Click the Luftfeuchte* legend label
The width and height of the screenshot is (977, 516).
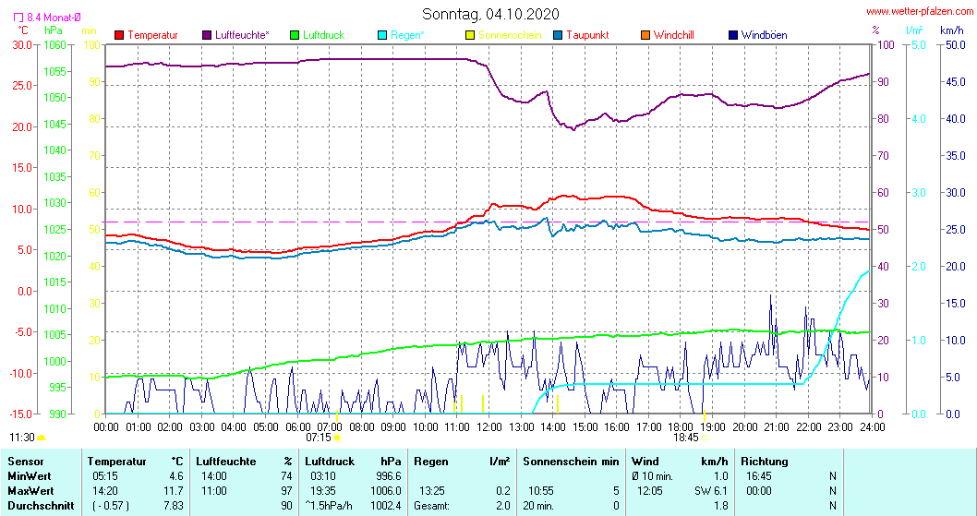242,35
